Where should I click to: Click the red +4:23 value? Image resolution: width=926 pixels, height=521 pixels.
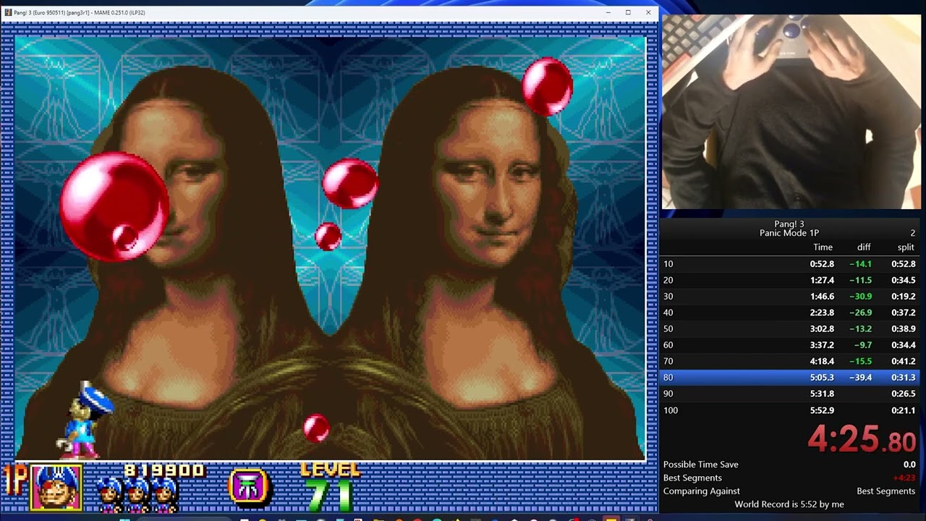click(904, 478)
